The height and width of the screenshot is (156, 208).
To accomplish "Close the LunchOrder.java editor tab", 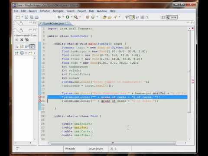I will tap(67, 23).
